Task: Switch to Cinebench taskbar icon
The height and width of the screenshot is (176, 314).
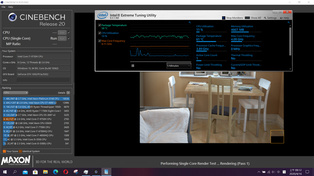Action: (x=96, y=172)
